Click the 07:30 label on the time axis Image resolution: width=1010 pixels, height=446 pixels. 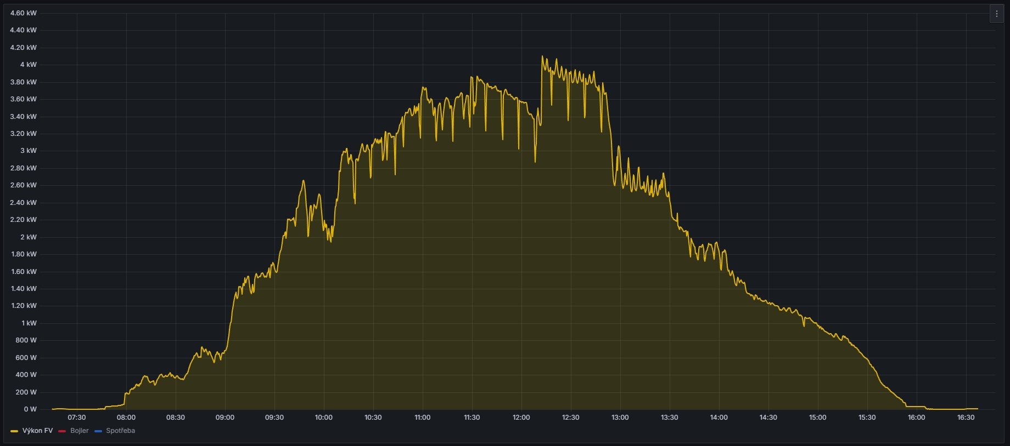77,418
